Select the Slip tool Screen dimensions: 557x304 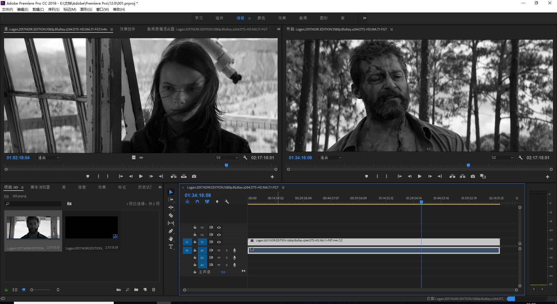click(x=171, y=223)
